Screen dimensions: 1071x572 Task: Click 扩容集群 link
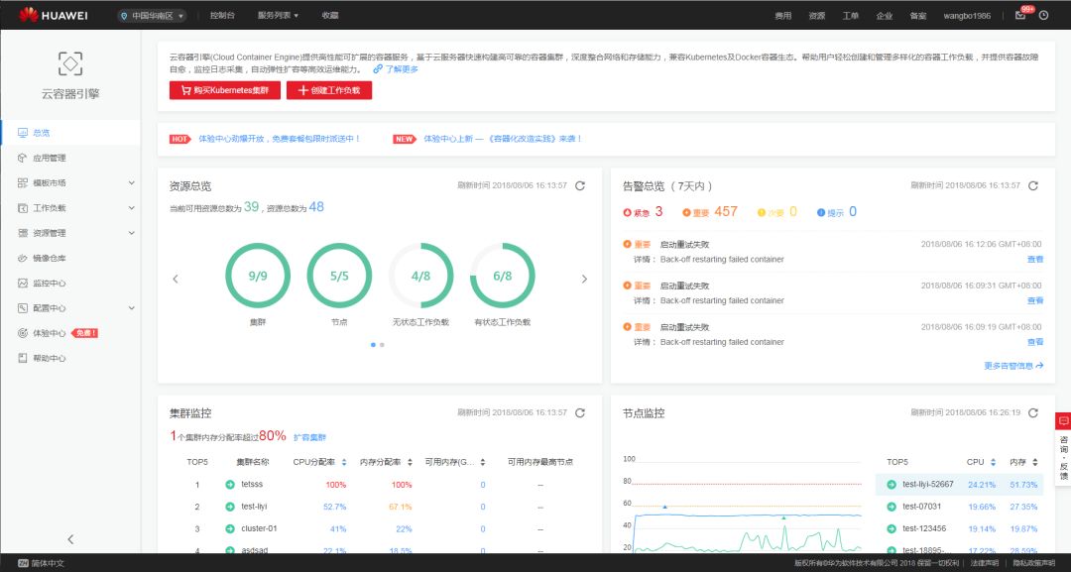click(310, 437)
